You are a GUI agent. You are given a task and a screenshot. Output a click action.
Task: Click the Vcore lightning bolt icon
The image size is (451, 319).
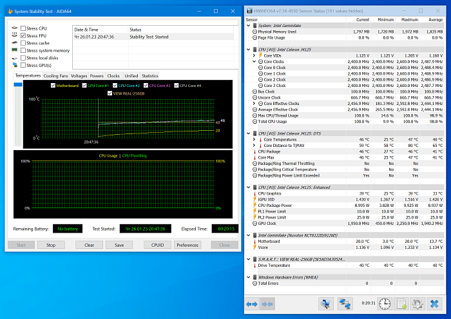pyautogui.click(x=254, y=247)
